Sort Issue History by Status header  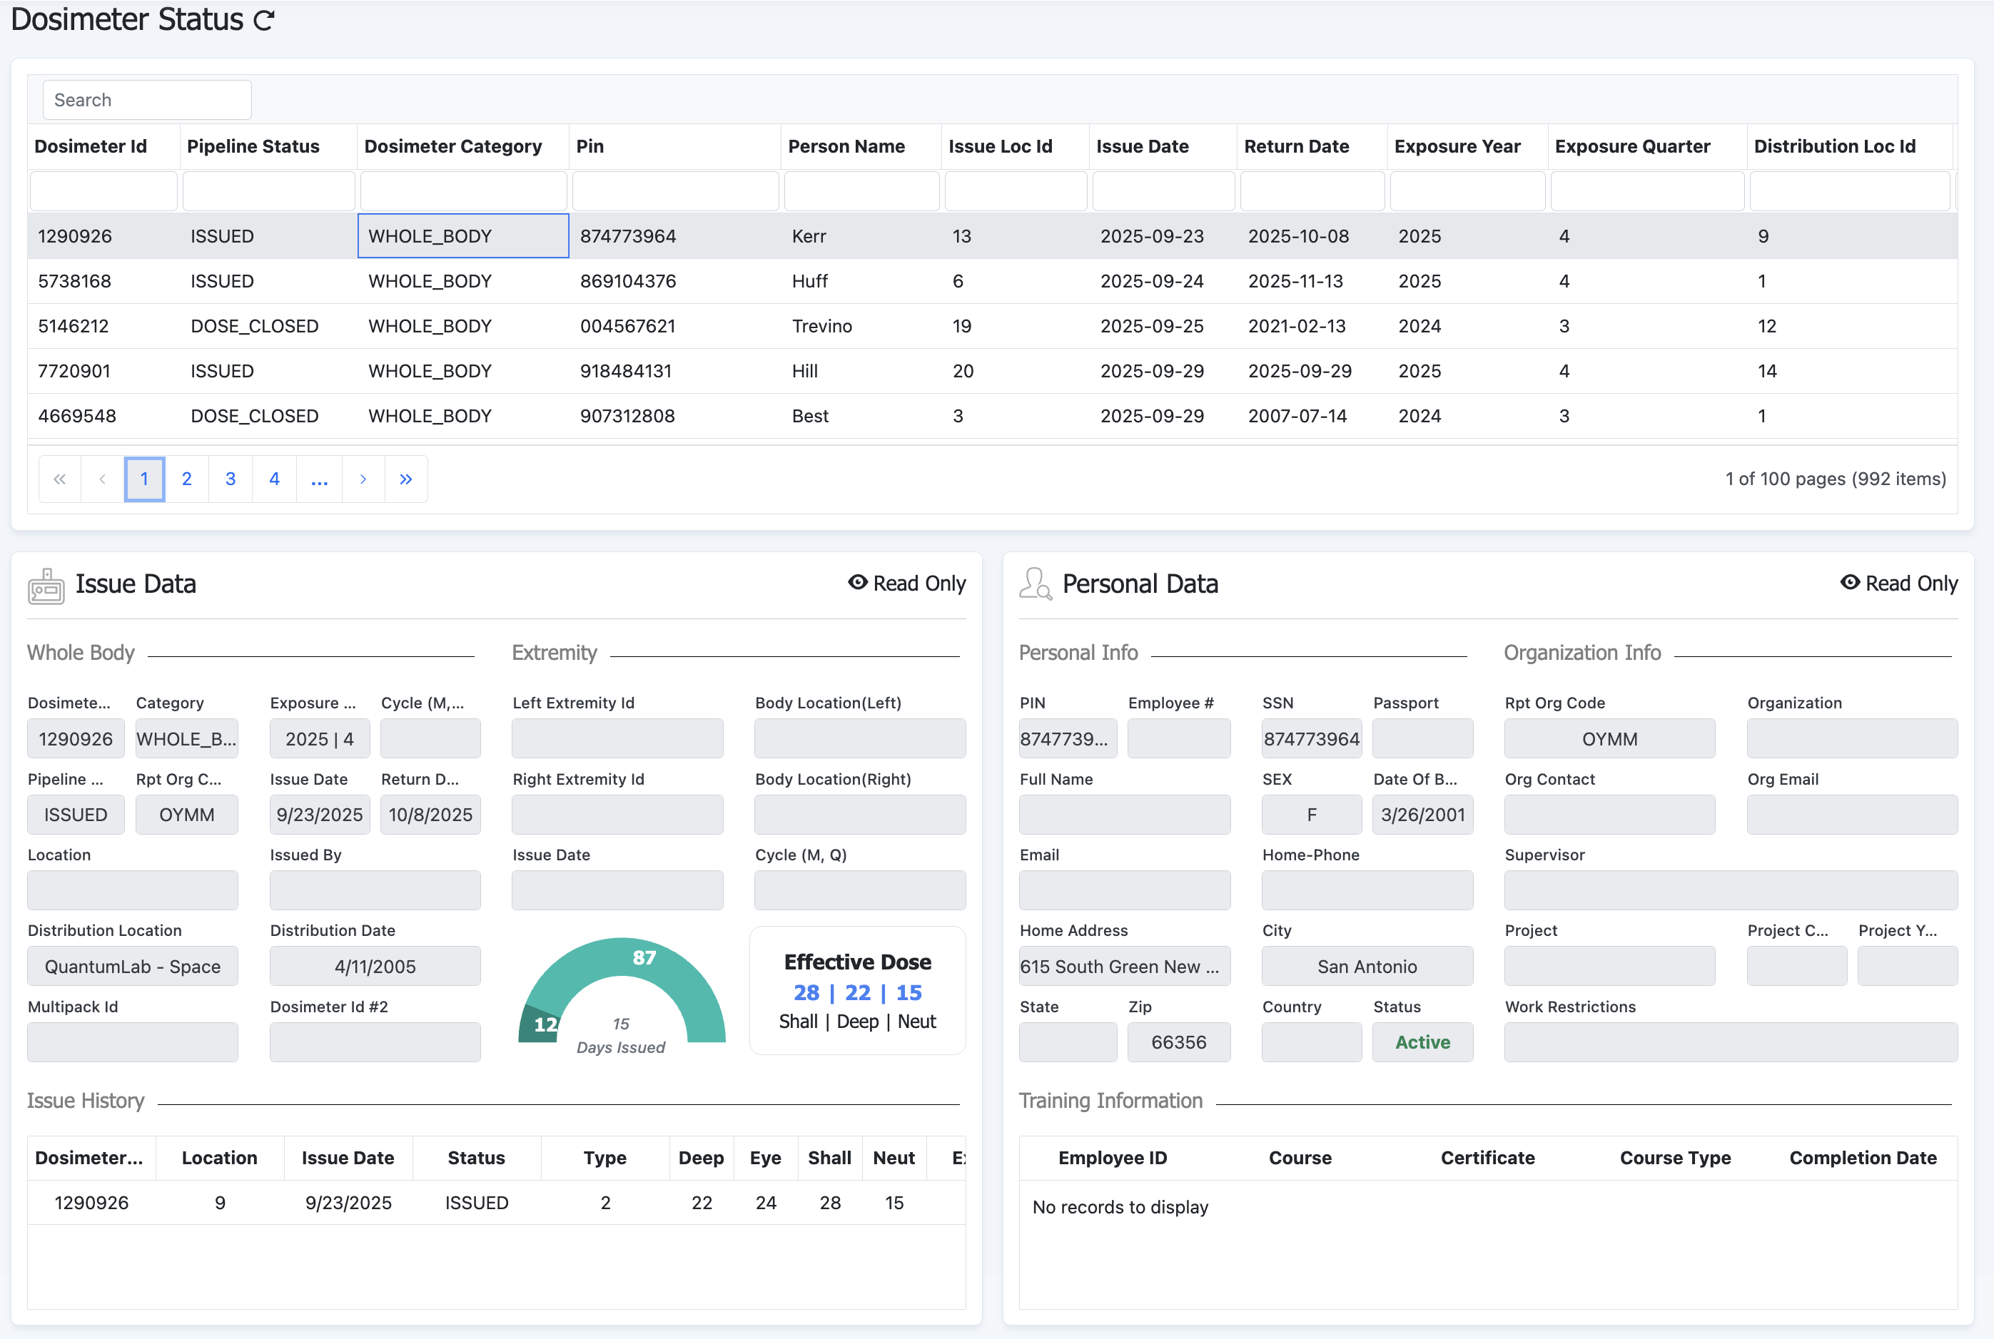pos(476,1158)
